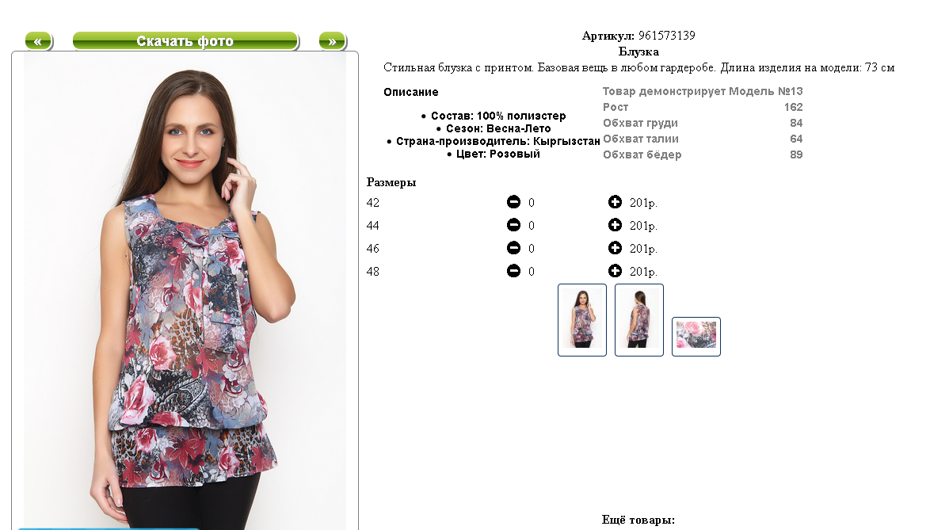Click the plus icon for size 46
The height and width of the screenshot is (530, 930).
click(615, 248)
